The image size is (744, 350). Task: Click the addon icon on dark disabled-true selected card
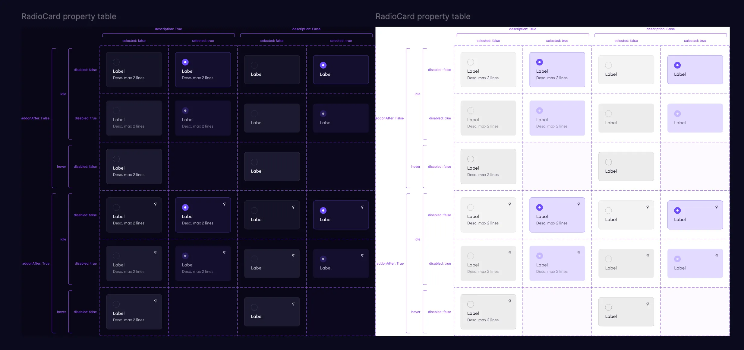pyautogui.click(x=224, y=252)
